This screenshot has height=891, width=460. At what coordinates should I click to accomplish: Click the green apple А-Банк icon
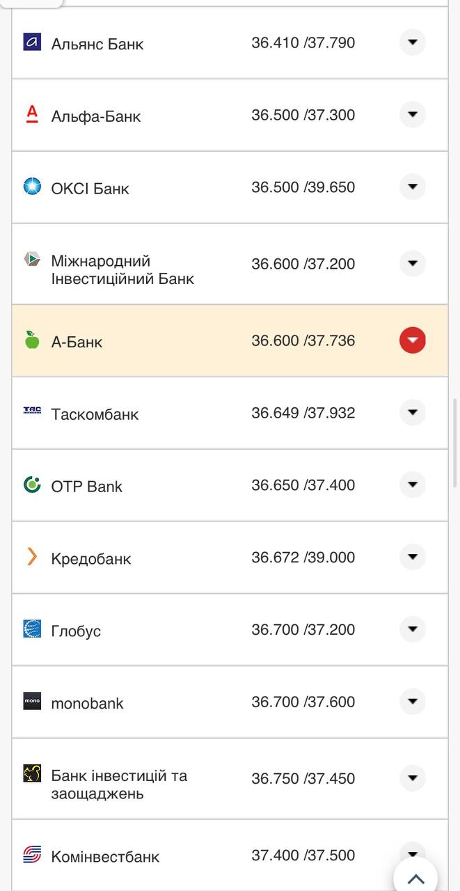[31, 340]
